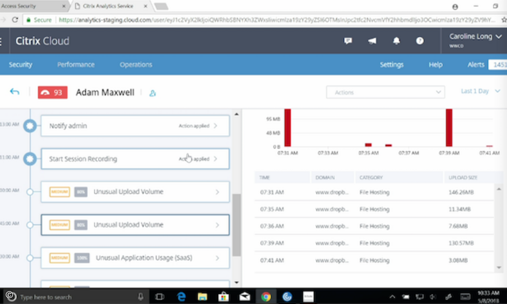Open the notifications bell icon

(396, 41)
